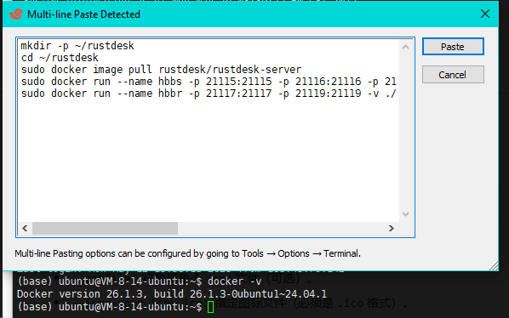Click the 'sudo docker image pull' line
The width and height of the screenshot is (509, 318).
(x=162, y=70)
